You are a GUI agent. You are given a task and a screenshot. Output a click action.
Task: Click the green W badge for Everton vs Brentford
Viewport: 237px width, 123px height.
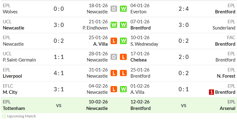[x=123, y=9]
